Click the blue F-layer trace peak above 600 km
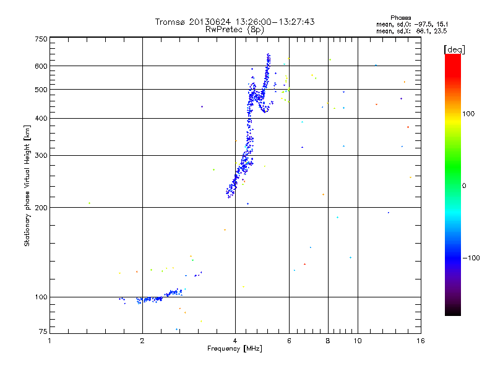 point(269,58)
